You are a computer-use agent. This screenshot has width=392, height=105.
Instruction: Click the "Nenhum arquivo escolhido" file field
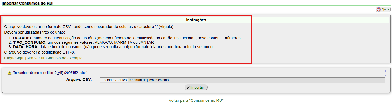[x=149, y=80]
